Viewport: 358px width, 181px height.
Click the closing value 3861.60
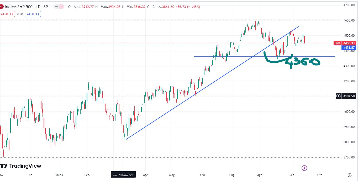(x=169, y=7)
